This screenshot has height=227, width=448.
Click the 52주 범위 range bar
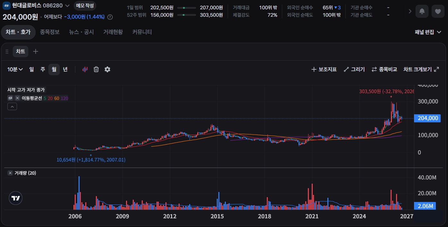point(187,15)
